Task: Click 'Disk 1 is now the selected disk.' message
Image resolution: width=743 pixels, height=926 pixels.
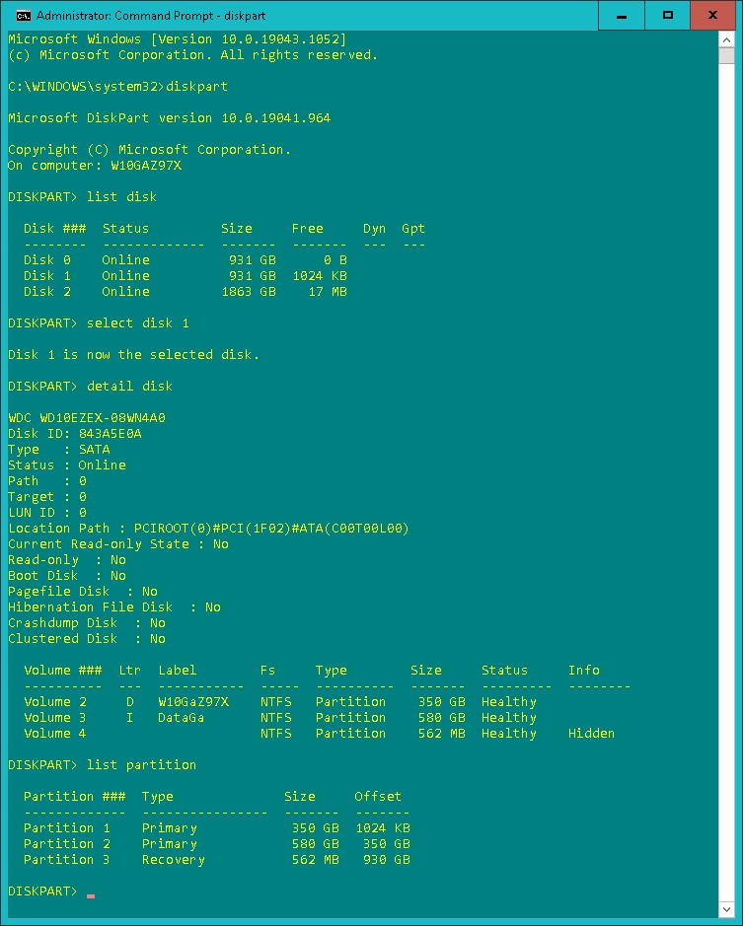Action: pos(133,354)
